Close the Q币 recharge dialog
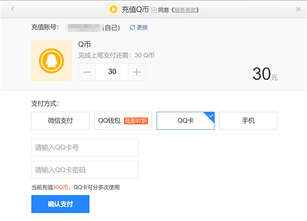307x221 pixels. click(x=298, y=9)
